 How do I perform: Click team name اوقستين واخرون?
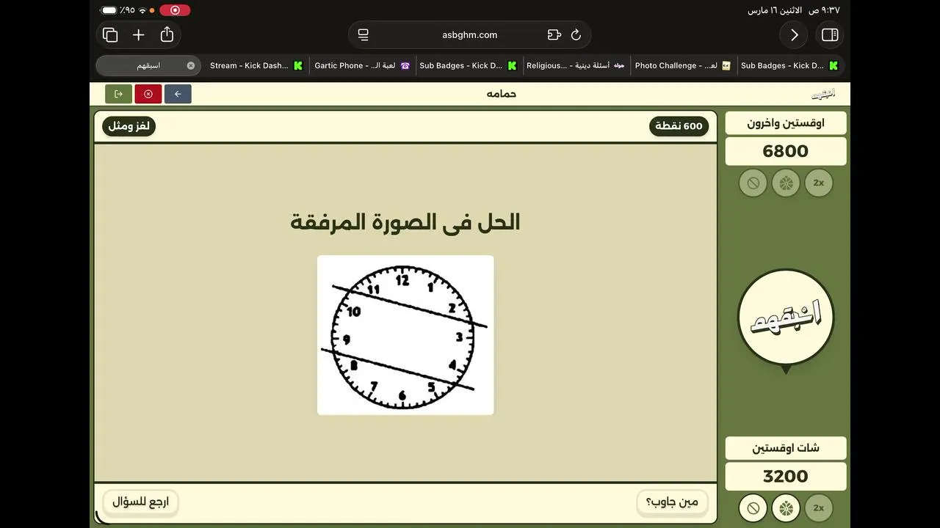point(786,123)
